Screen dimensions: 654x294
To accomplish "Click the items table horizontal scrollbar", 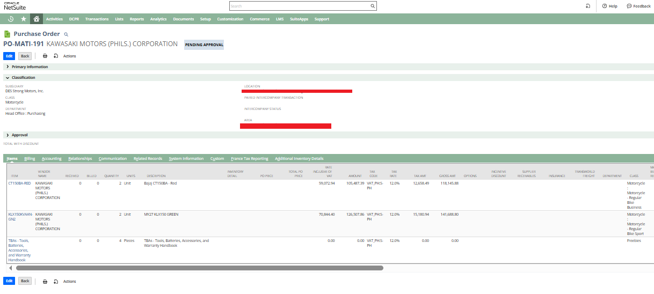I will (199, 267).
